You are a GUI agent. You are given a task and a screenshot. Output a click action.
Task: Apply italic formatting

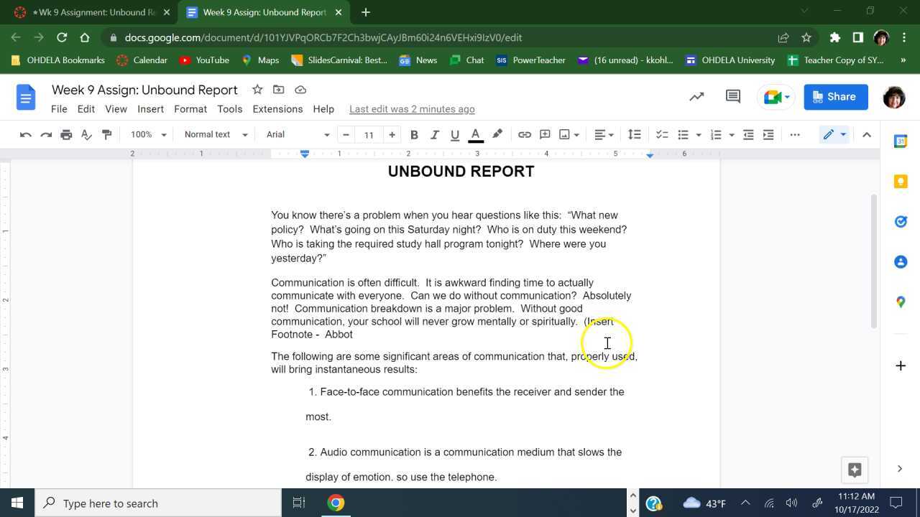point(434,134)
